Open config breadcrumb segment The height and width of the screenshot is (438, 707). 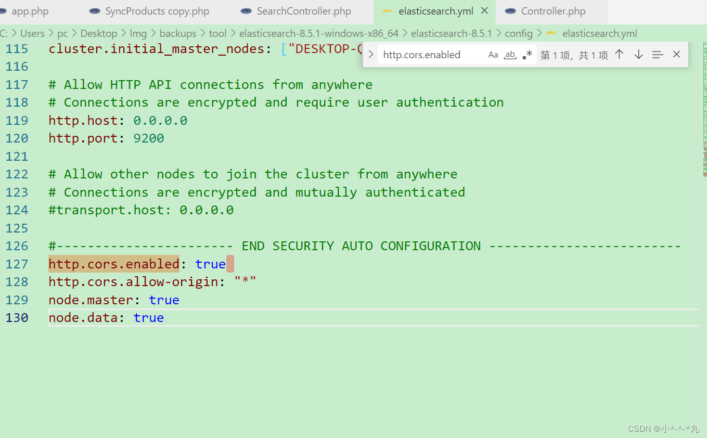(x=519, y=33)
